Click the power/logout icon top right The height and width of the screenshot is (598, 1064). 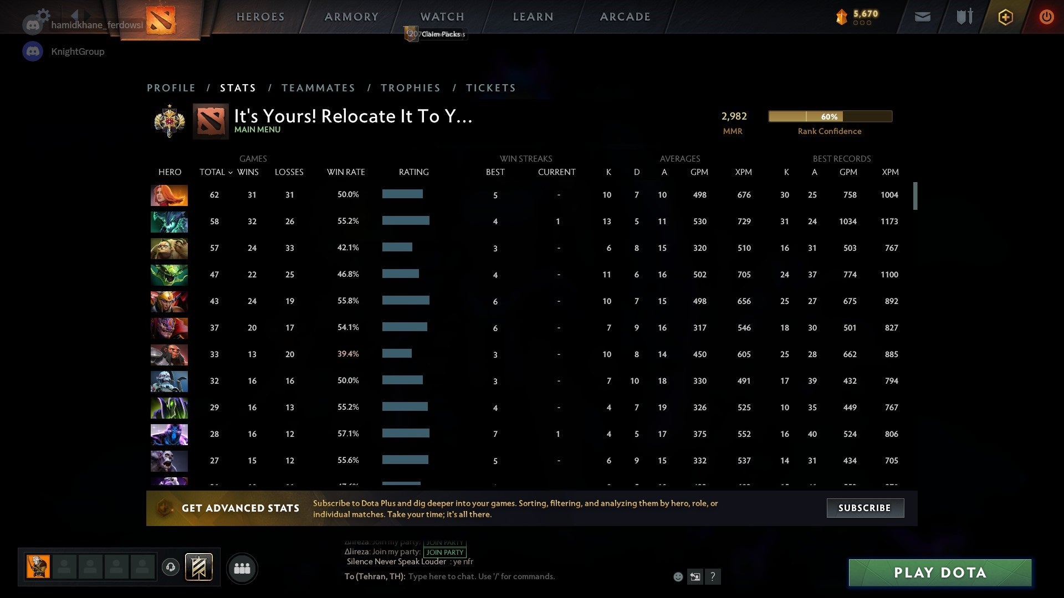tap(1046, 17)
